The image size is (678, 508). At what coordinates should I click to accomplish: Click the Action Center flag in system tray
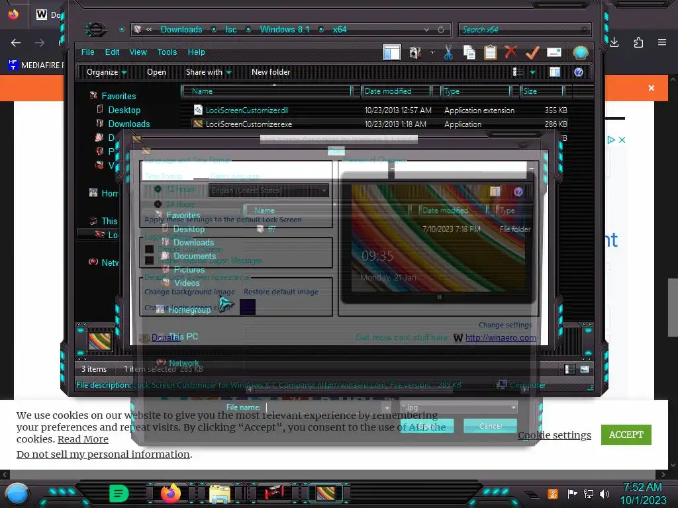click(573, 493)
